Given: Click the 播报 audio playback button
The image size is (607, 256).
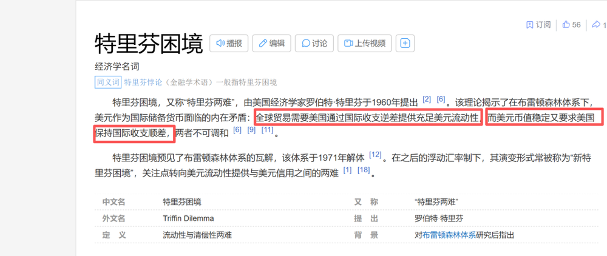Looking at the screenshot, I should 229,43.
